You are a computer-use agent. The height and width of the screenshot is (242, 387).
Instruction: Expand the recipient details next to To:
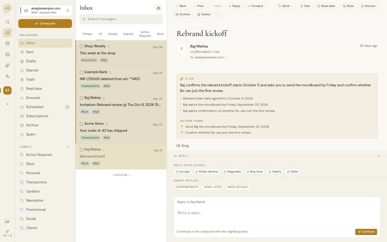pos(226,58)
